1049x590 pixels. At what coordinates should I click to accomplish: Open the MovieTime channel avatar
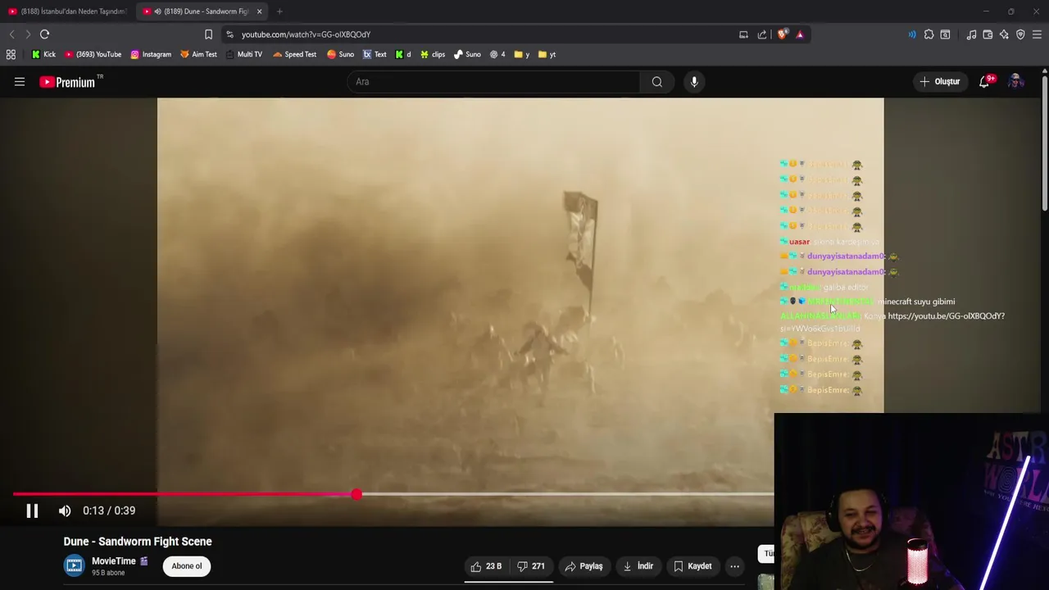[x=75, y=566]
